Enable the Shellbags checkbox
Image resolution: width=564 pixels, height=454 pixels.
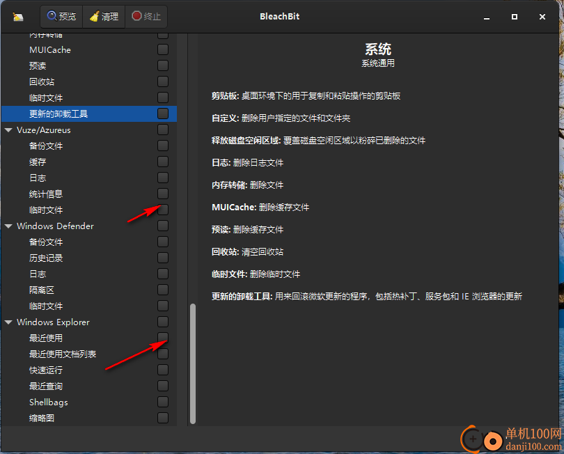pos(163,402)
